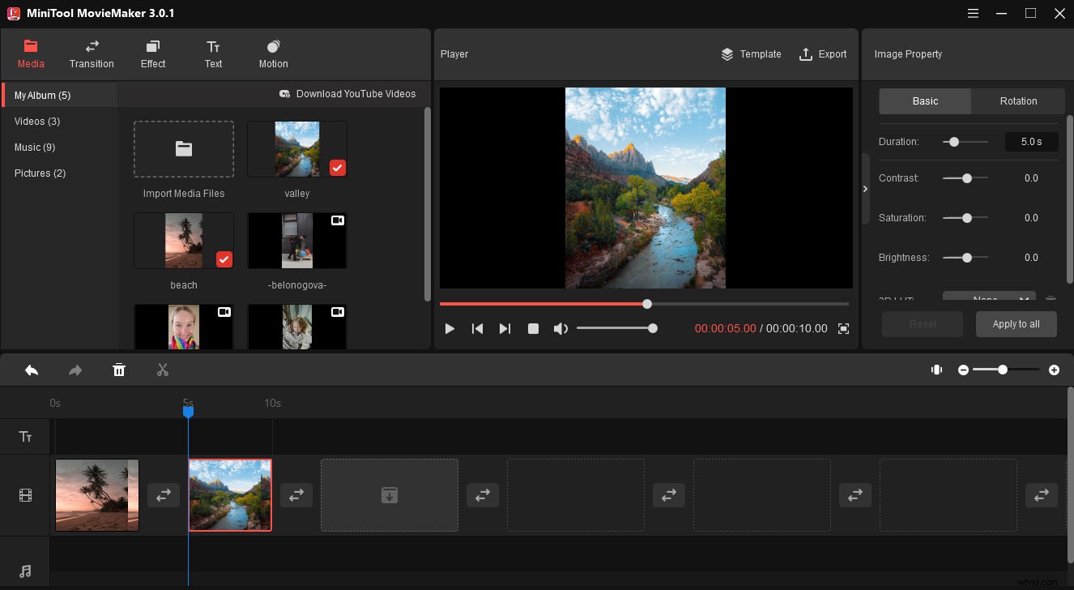Delete selected clip with trash icon
The width and height of the screenshot is (1074, 590).
119,370
